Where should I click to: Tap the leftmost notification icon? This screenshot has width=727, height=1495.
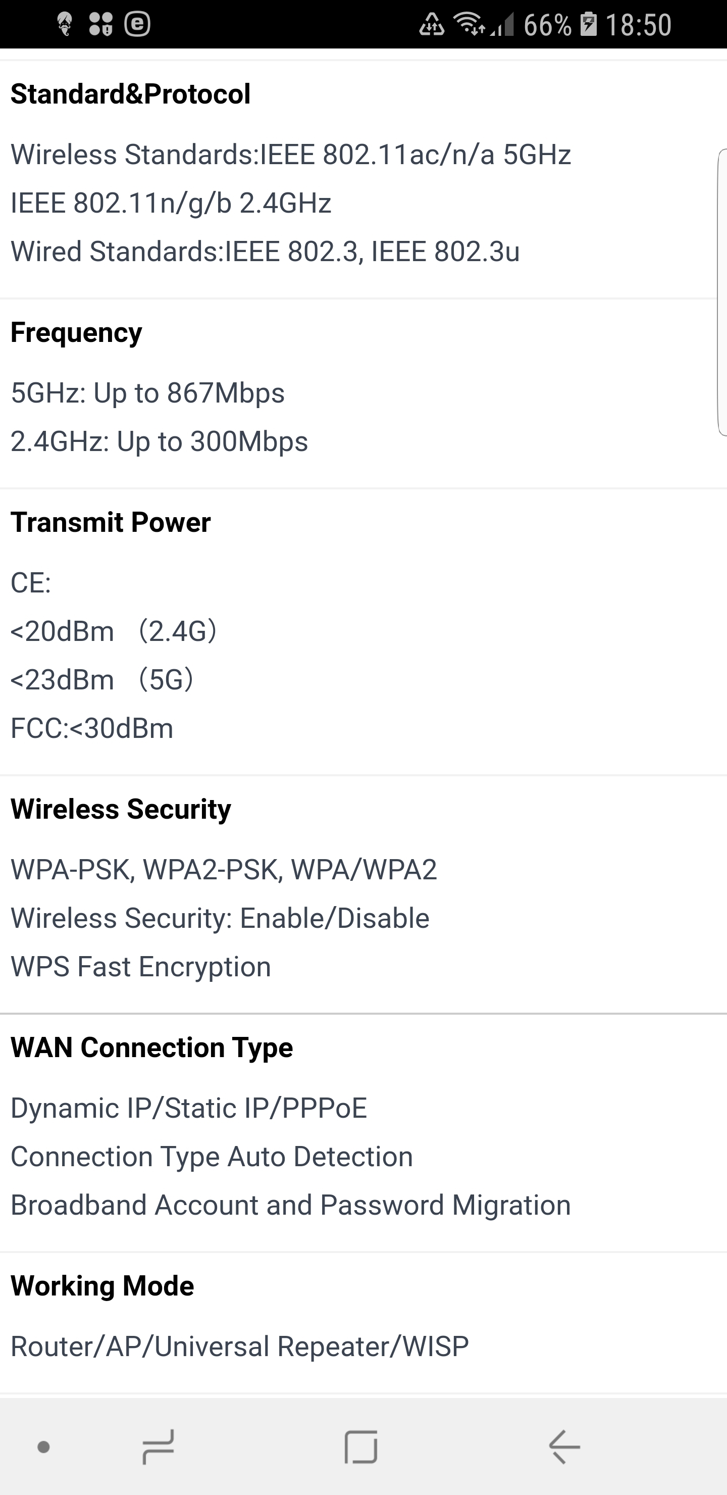[x=65, y=24]
